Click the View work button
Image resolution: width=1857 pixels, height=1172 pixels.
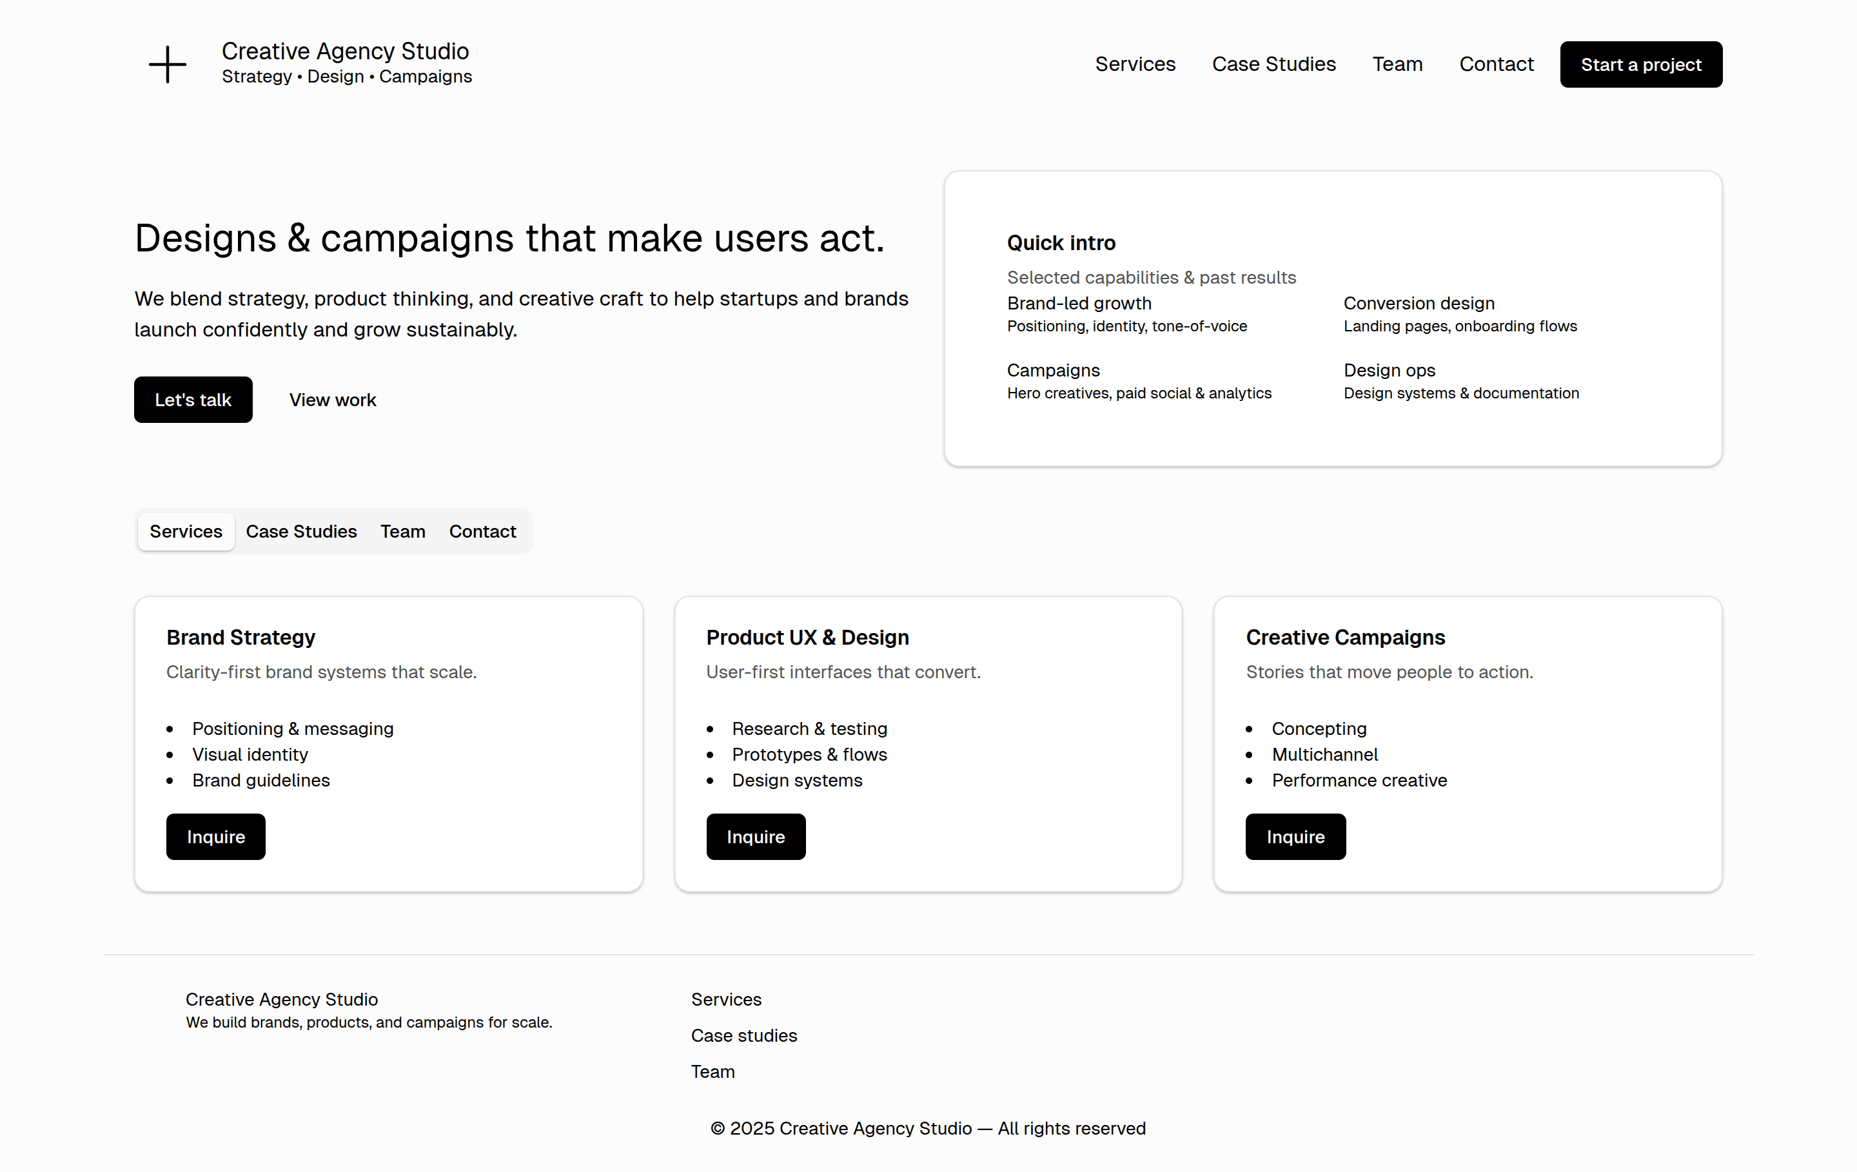coord(332,400)
